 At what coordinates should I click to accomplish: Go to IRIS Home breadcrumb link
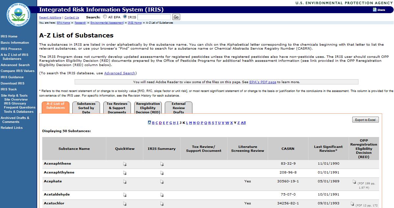(x=135, y=23)
